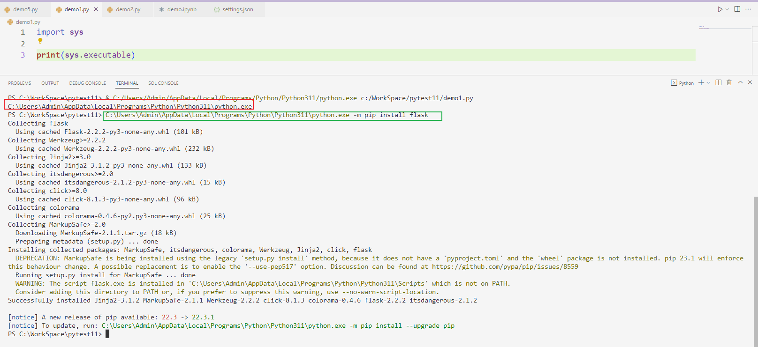Click 'Downloading MarkupSafe-2.1.1.tar.gz' line
The image size is (758, 347).
96,233
